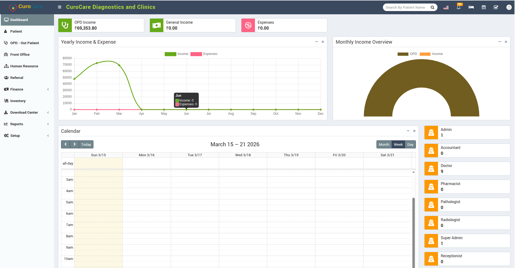Image resolution: width=515 pixels, height=268 pixels.
Task: Open the bed status icon
Action: tap(471, 7)
